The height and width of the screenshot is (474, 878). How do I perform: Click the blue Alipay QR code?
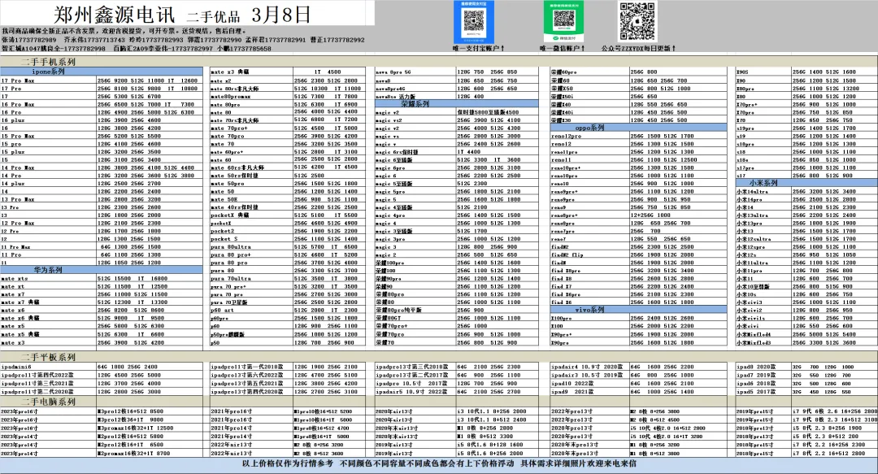473,22
